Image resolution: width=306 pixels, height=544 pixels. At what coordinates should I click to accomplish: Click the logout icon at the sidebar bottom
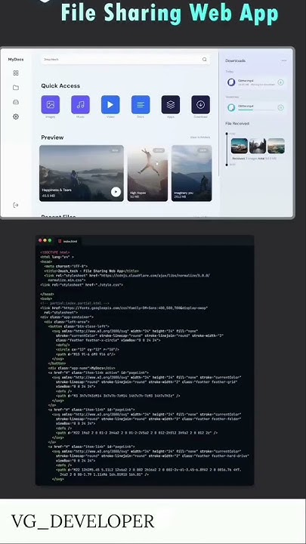[16, 205]
